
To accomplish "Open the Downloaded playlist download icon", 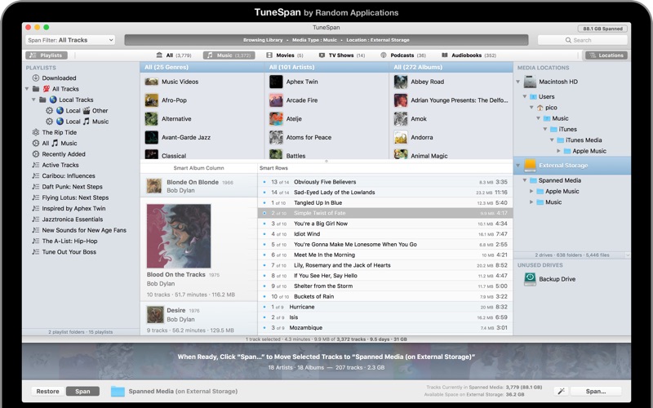I will 36,78.
